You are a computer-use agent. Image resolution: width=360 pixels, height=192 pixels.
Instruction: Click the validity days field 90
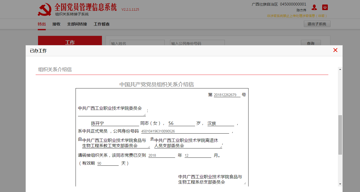108,163
